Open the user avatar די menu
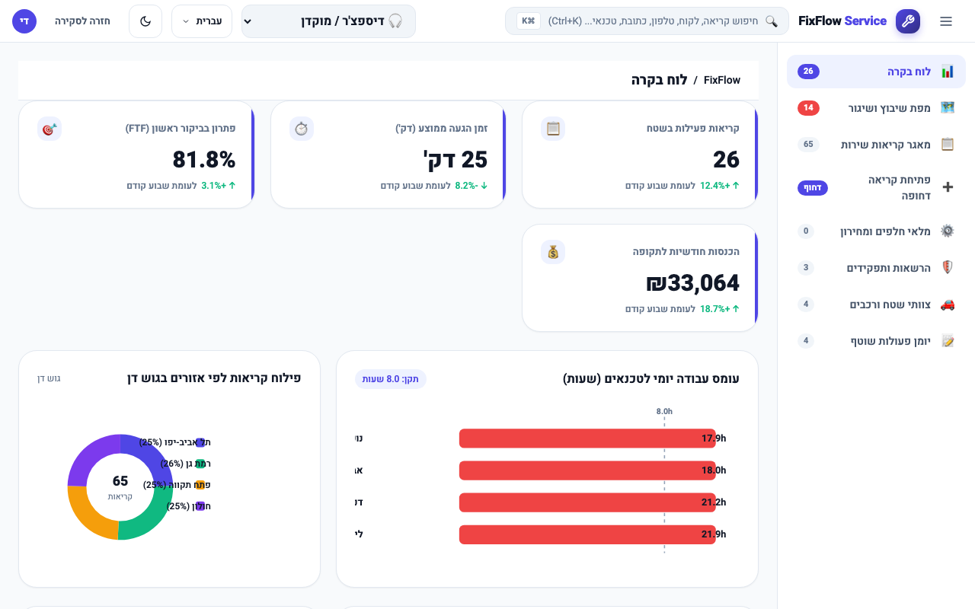Screen dimensions: 975x609 pyautogui.click(x=24, y=21)
